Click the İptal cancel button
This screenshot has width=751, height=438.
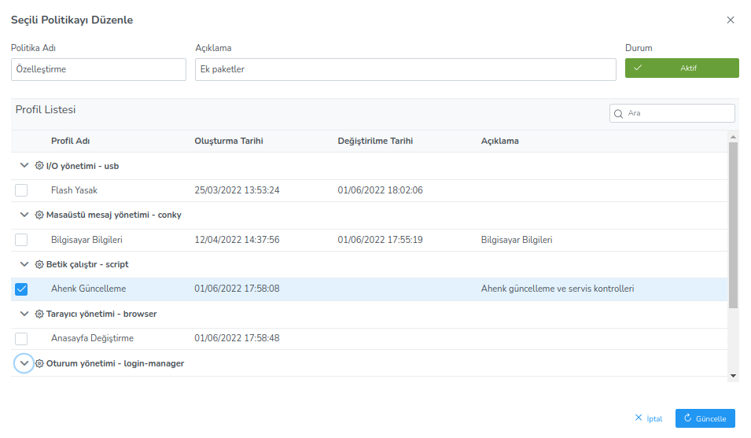point(649,418)
